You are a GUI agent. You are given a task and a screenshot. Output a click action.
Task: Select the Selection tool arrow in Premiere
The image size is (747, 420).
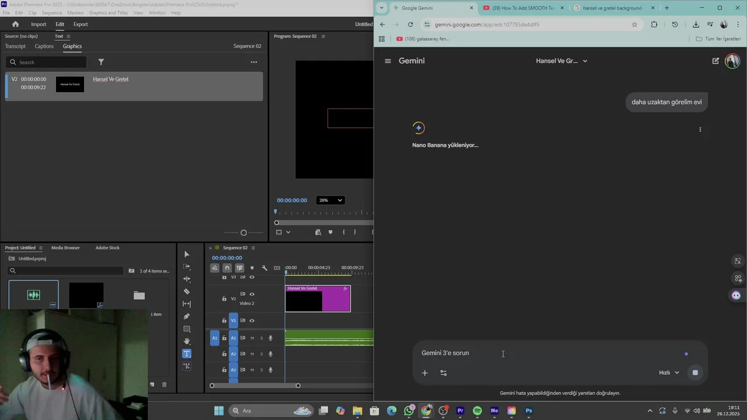(x=187, y=254)
